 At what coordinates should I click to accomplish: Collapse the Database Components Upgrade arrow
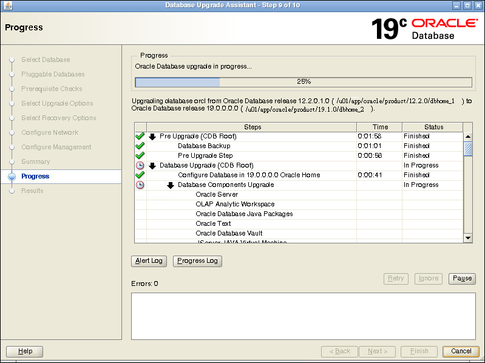coord(171,185)
